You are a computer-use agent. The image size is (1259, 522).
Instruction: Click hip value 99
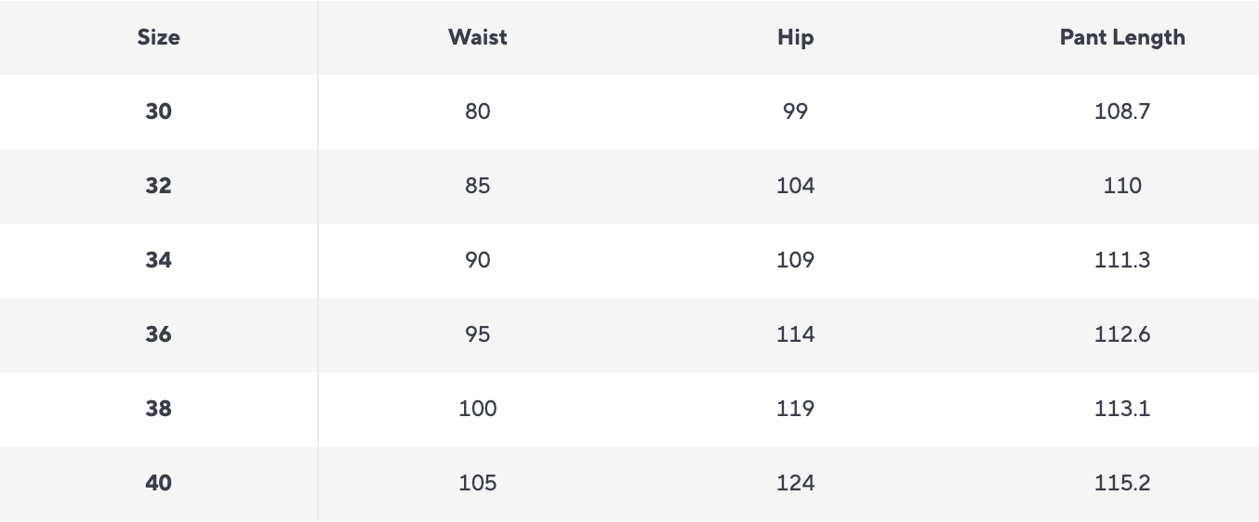pyautogui.click(x=795, y=111)
